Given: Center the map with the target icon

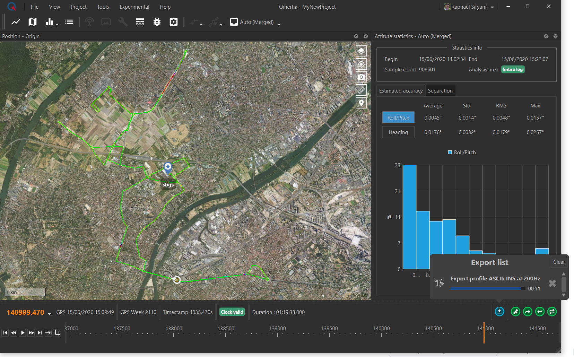Looking at the screenshot, I should click(x=361, y=64).
